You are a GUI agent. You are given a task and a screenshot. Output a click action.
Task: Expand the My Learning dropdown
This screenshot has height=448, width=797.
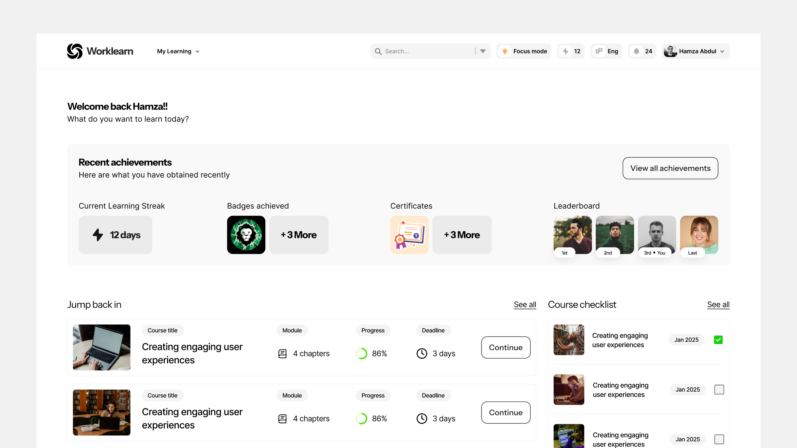[178, 51]
